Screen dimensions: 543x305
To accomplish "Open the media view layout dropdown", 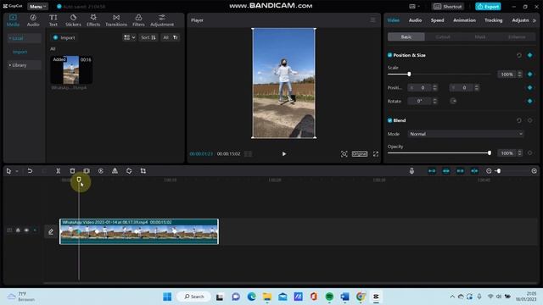I will (x=130, y=37).
